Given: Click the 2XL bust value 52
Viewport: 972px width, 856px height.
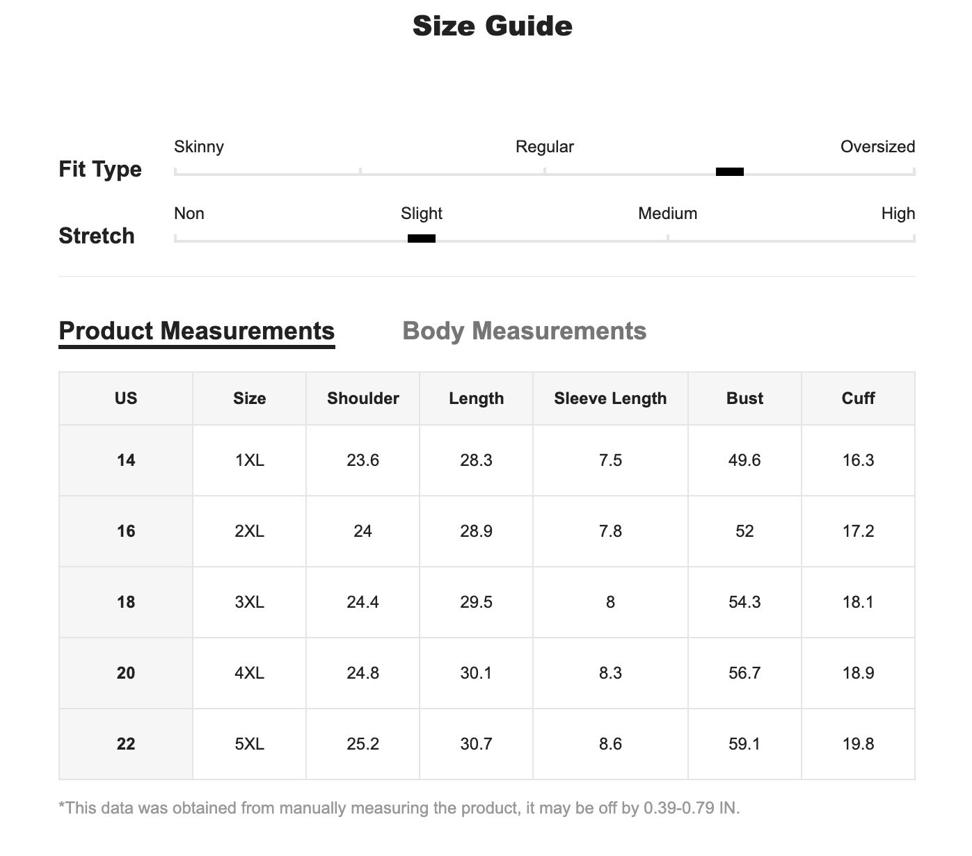Looking at the screenshot, I should (744, 531).
